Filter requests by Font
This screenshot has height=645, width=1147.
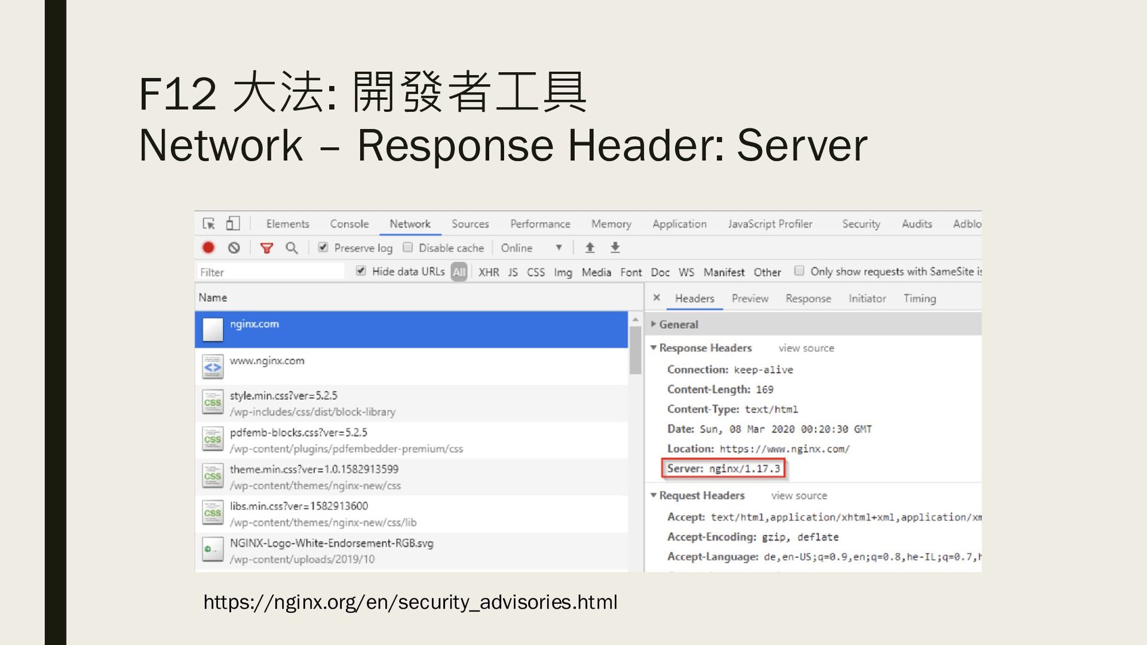tap(631, 272)
